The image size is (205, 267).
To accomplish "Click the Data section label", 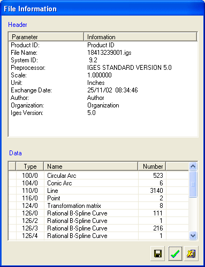I will click(x=16, y=153).
